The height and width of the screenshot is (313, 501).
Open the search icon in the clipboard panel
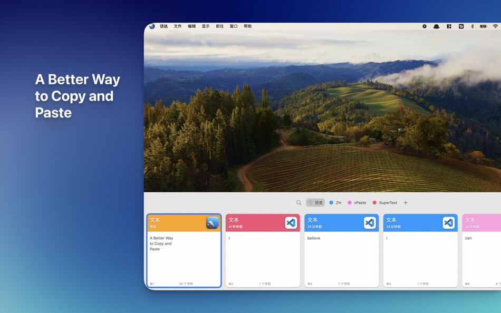[298, 202]
